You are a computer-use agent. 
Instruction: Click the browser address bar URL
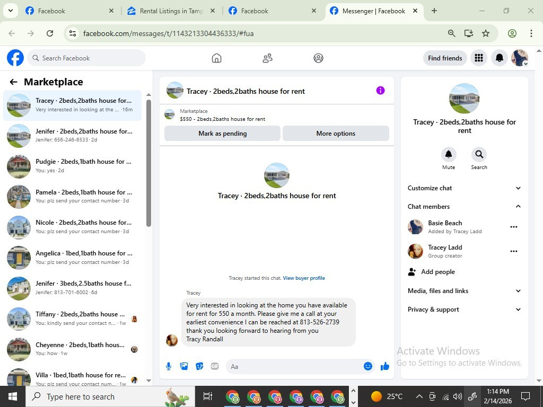click(x=168, y=33)
